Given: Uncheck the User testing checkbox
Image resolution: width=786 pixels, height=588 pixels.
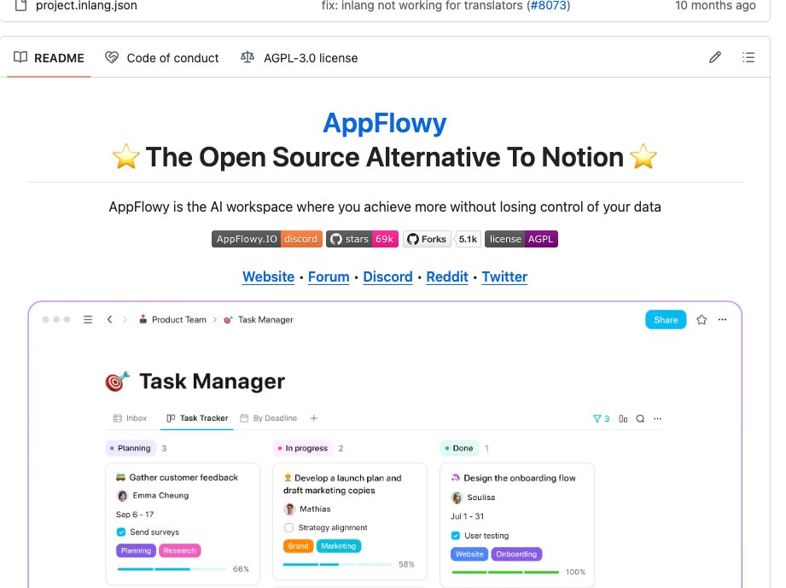Looking at the screenshot, I should pos(456,535).
